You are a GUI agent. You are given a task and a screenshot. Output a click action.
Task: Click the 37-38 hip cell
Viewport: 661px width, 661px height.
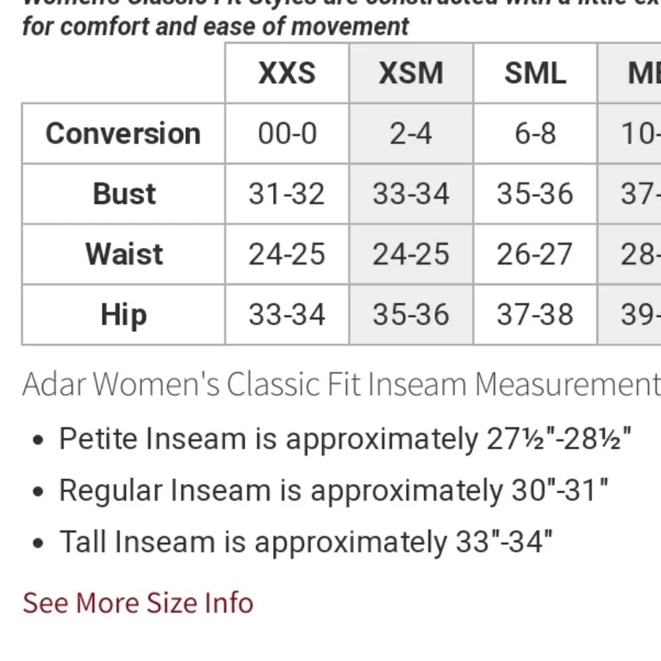point(535,315)
